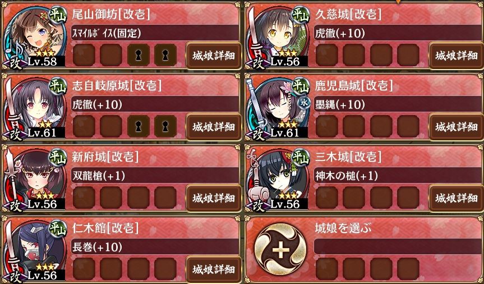Open 城娘詳細 details for 新府城
484x284 pixels.
[214, 198]
